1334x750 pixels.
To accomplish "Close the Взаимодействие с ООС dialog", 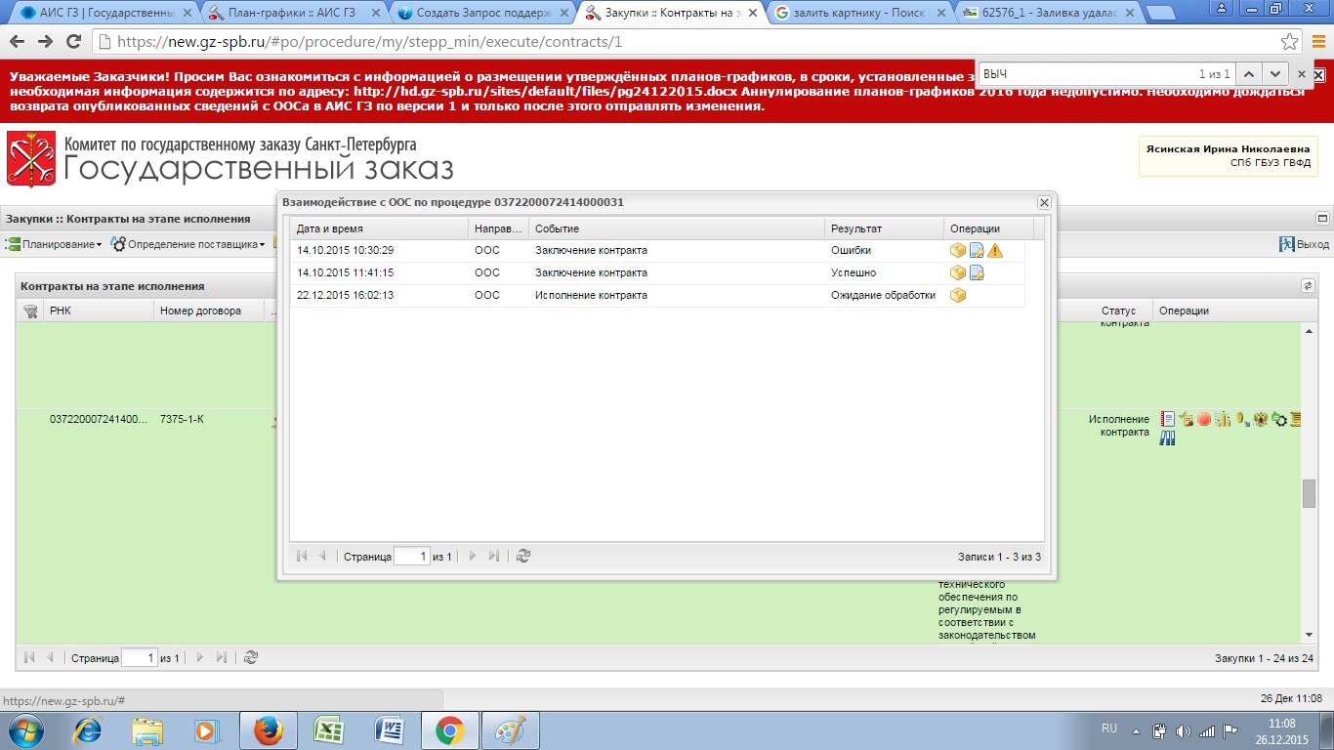I will (1044, 202).
